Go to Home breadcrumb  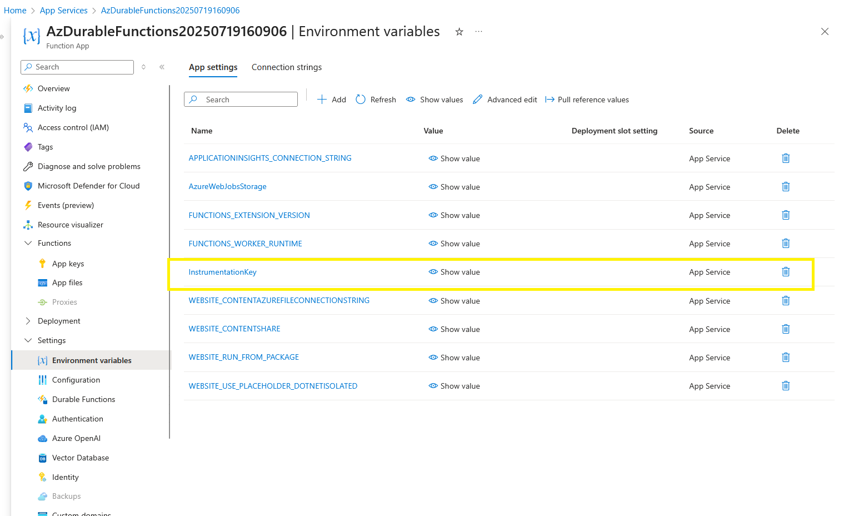(x=15, y=11)
